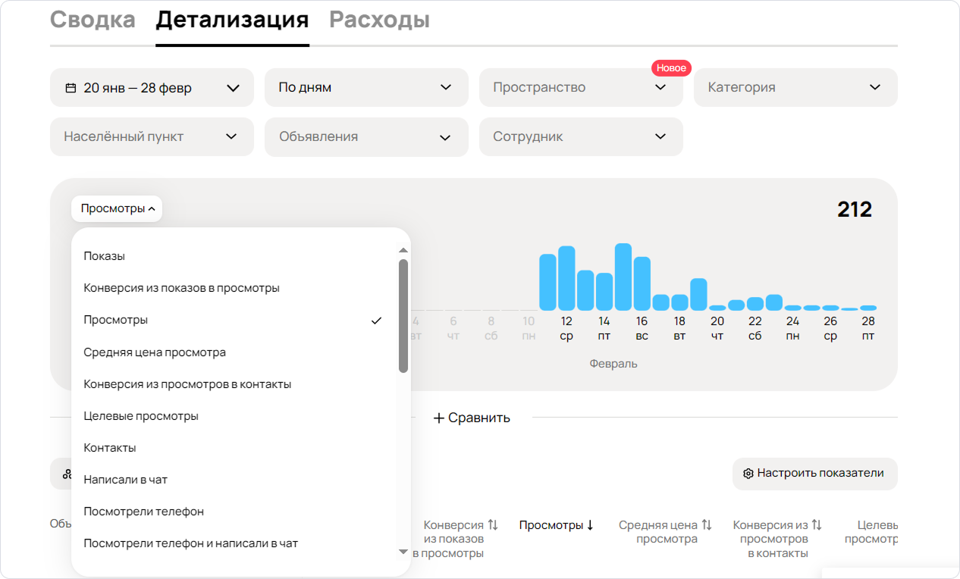Expand the Населённый пункт filter
This screenshot has width=960, height=579.
152,137
